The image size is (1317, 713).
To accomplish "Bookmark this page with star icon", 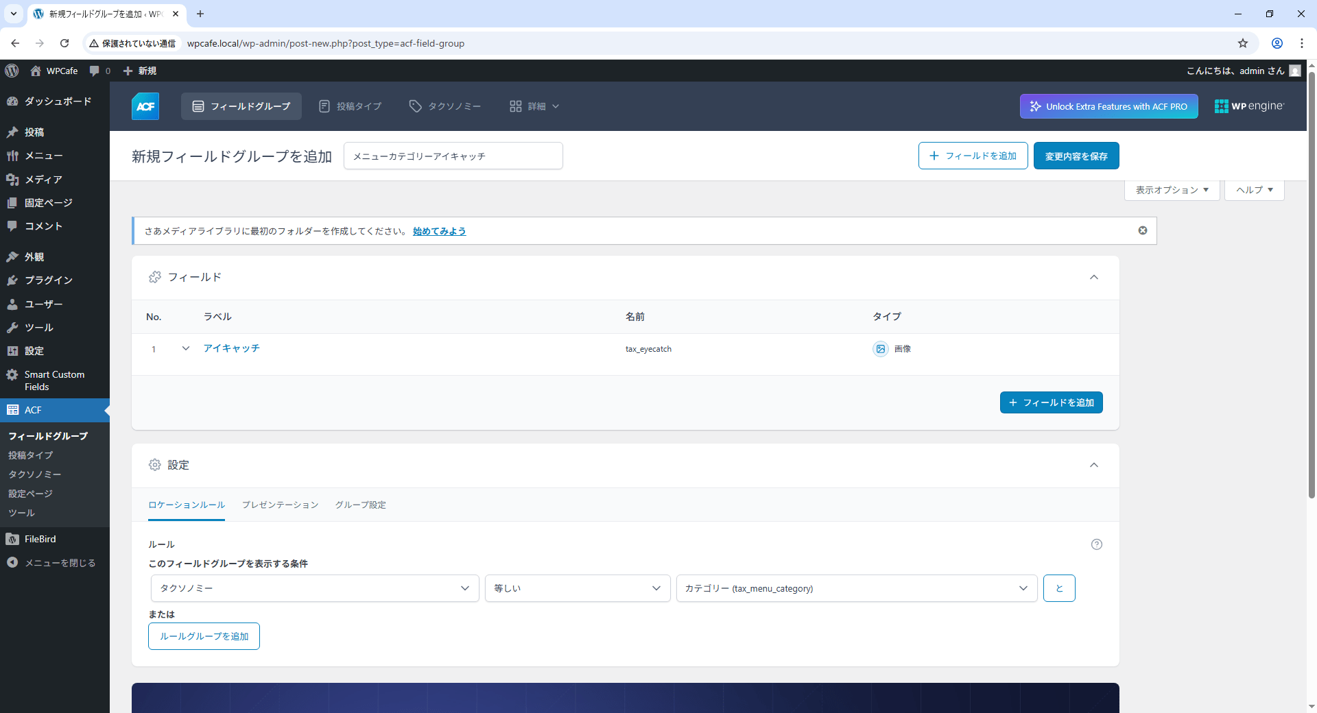I will click(1242, 43).
